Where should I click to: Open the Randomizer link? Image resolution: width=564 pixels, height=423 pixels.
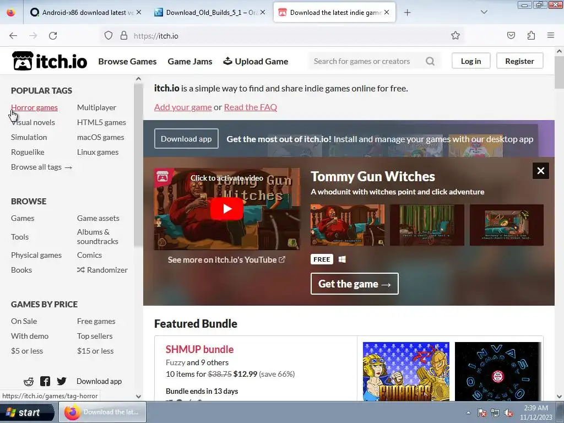pos(102,270)
